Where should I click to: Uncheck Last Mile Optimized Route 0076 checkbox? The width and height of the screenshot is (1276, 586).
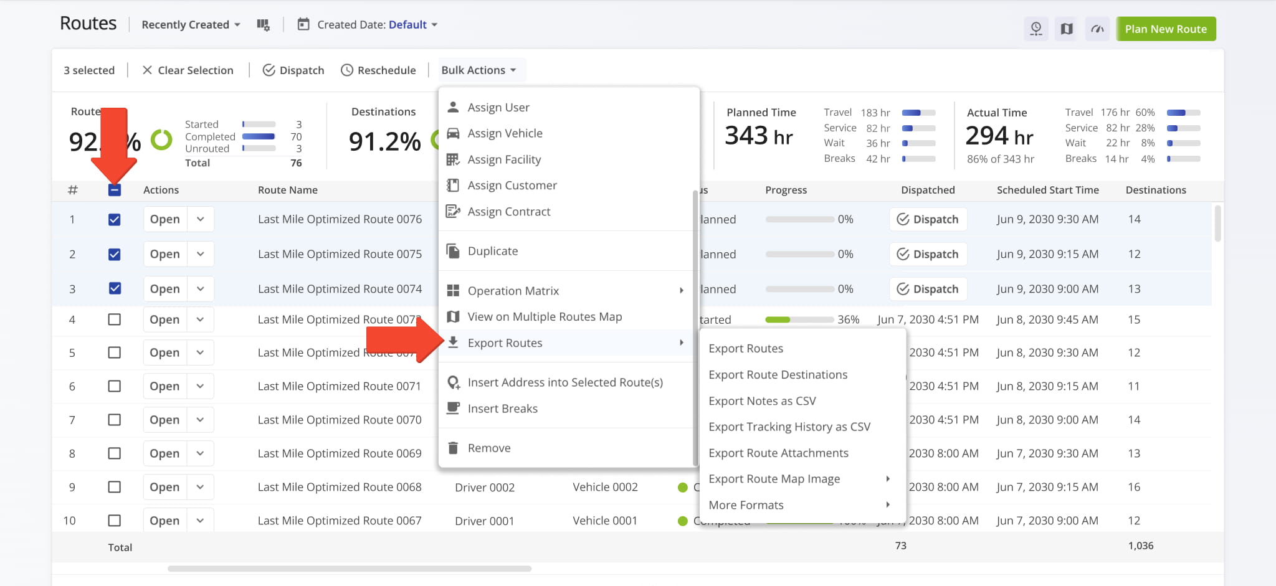(x=115, y=219)
